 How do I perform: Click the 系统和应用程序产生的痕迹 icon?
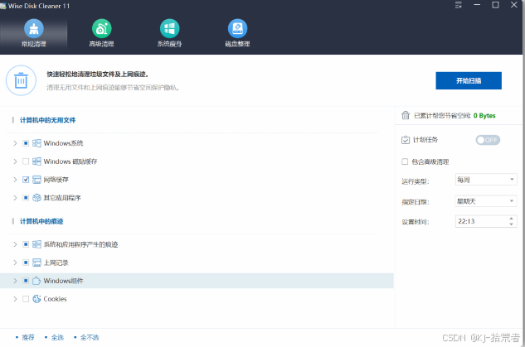(36, 244)
